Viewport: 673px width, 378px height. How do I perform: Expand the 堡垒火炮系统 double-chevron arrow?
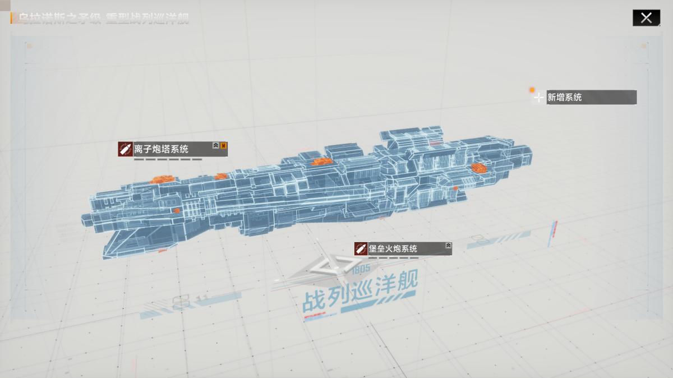coord(448,246)
